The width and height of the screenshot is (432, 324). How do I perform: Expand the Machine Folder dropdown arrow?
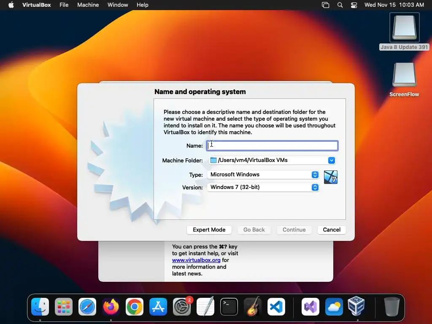coord(332,160)
